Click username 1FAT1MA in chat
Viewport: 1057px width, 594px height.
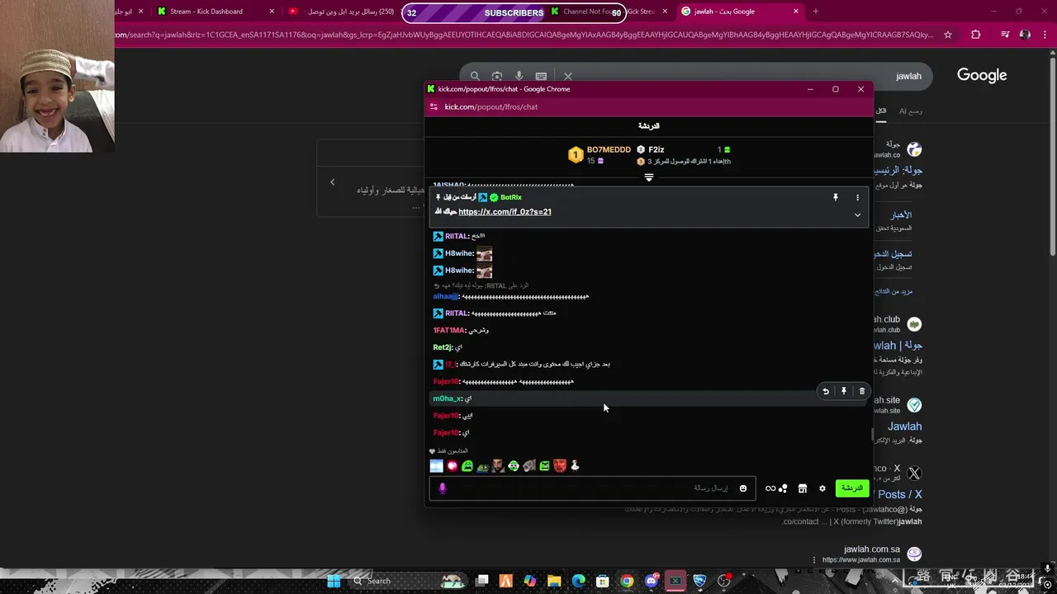[x=448, y=330]
